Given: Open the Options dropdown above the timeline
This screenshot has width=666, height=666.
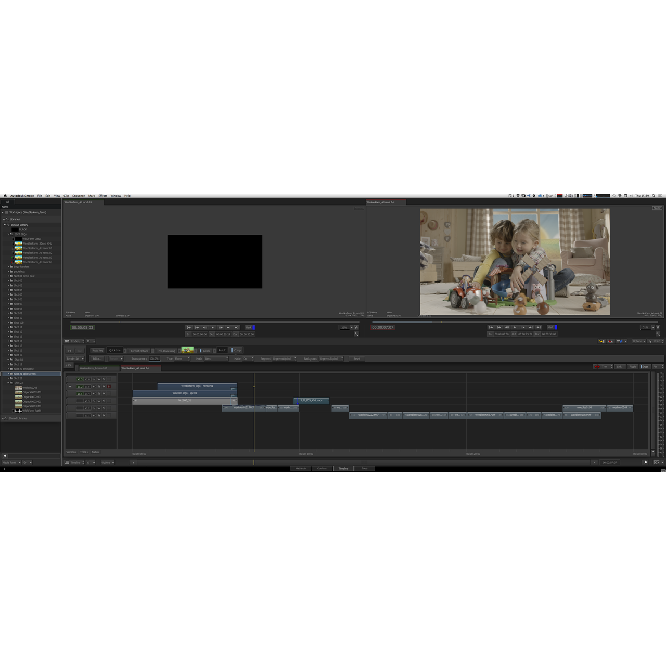Looking at the screenshot, I should [639, 341].
